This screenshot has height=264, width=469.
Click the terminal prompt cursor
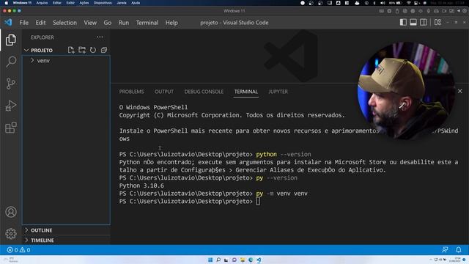point(258,202)
